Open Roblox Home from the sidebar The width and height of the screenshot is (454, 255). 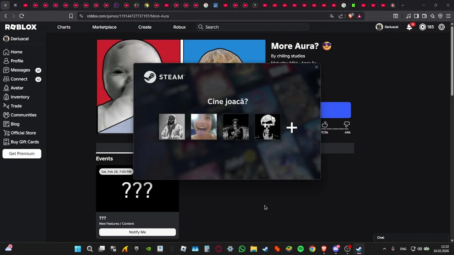click(16, 52)
